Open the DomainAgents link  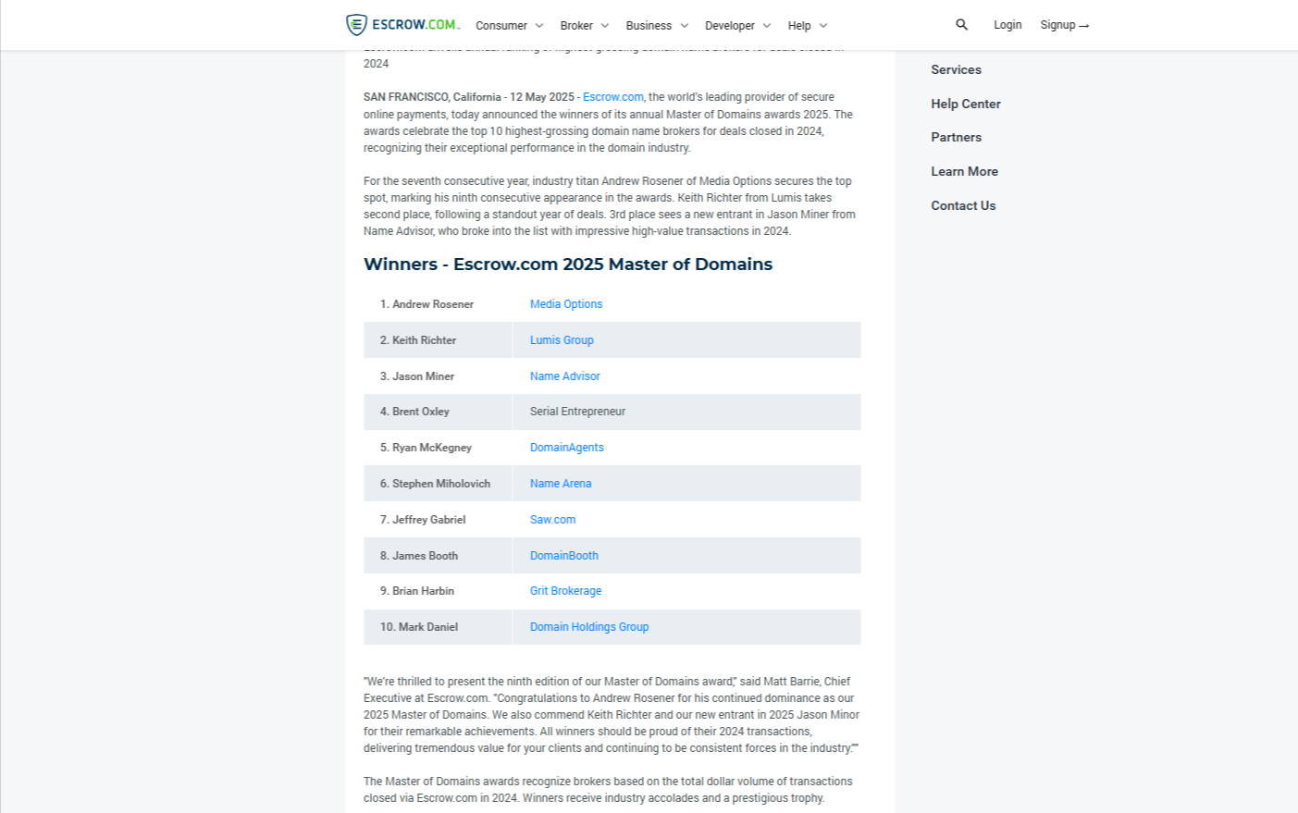(566, 448)
